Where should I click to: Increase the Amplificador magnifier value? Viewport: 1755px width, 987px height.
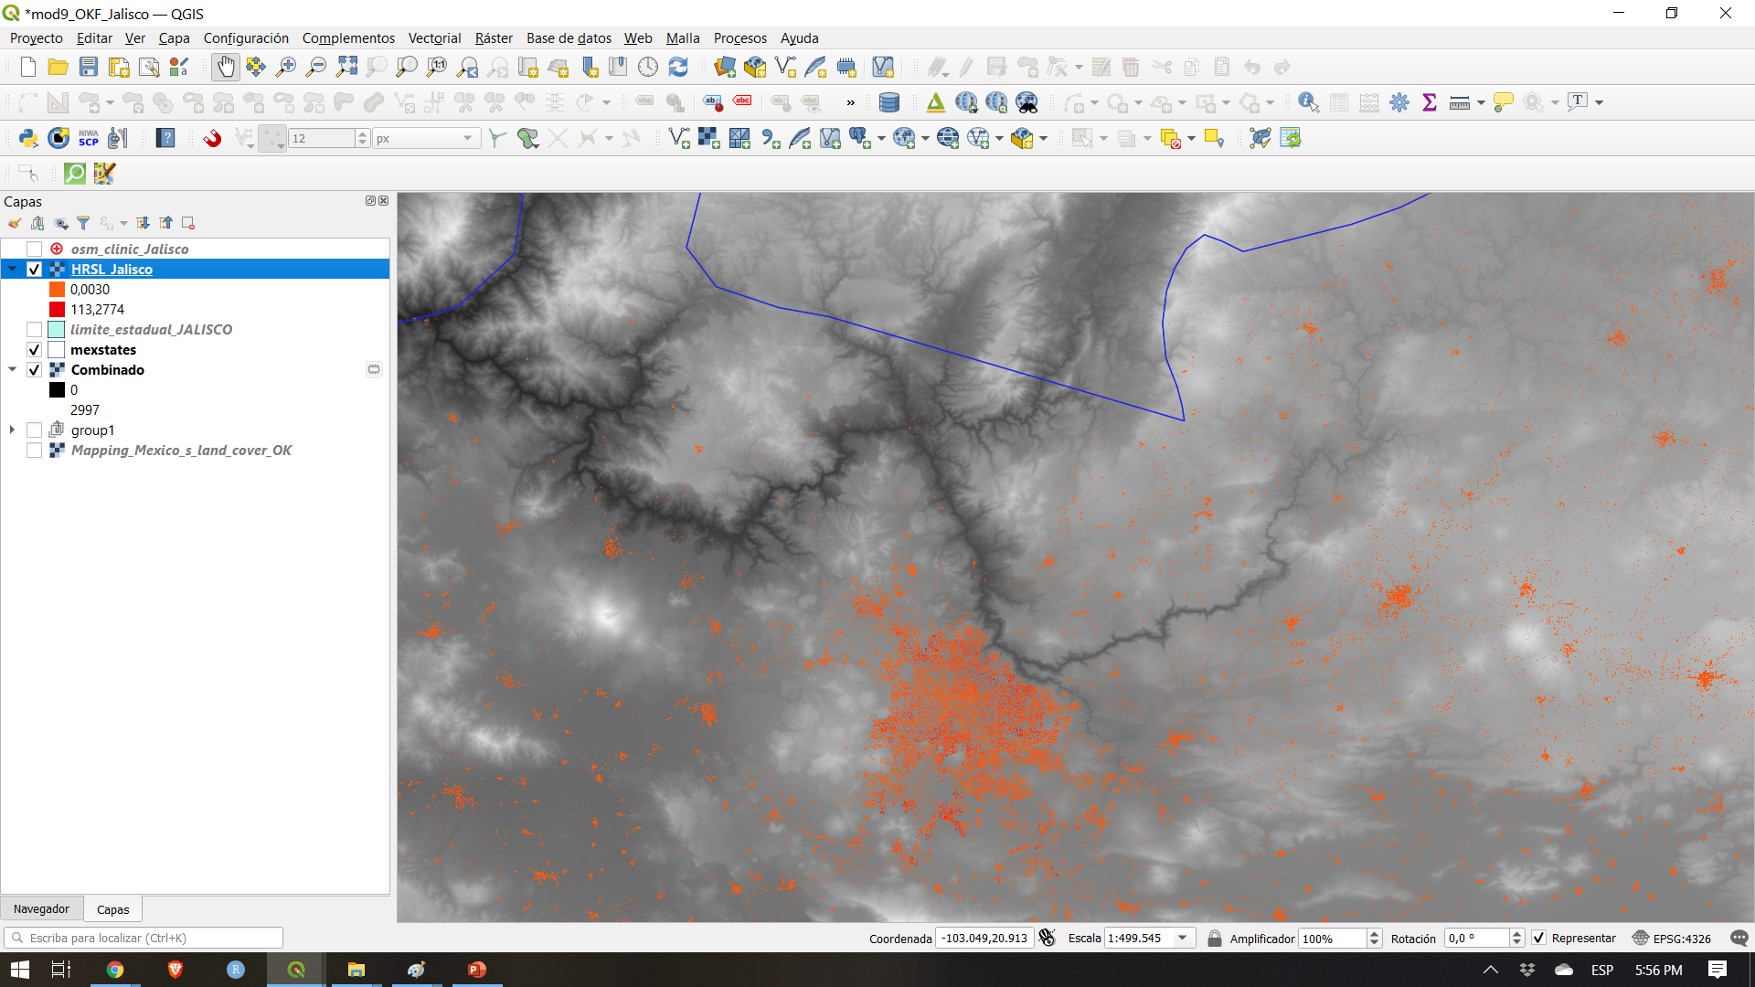coord(1374,933)
